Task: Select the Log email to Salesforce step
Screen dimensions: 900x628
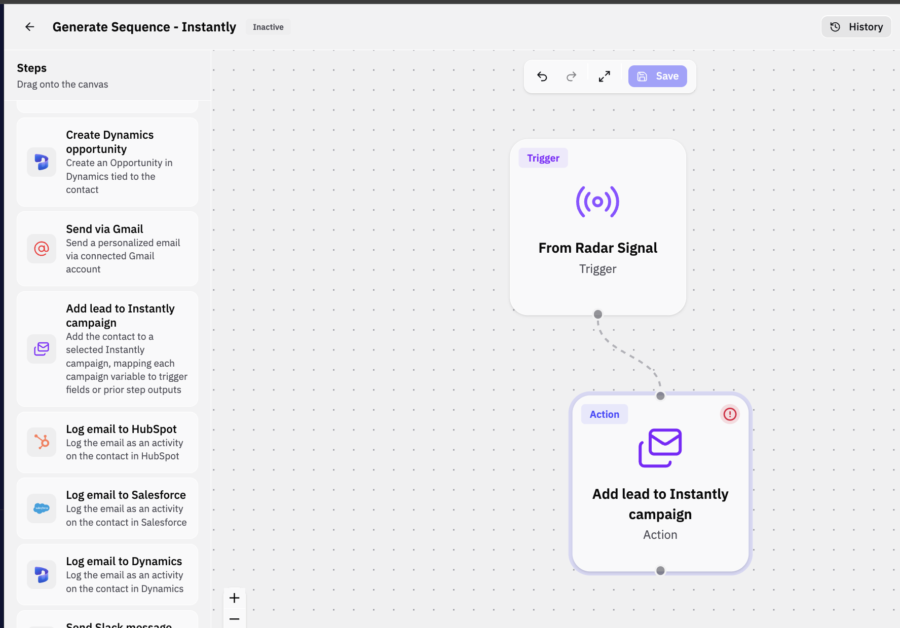Action: pos(107,508)
